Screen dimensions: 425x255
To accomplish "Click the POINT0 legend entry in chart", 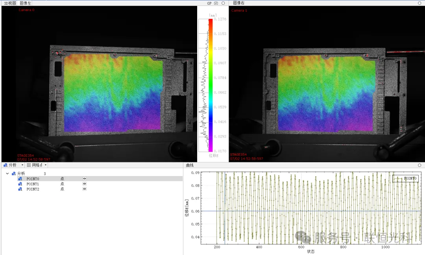I will pyautogui.click(x=405, y=178).
